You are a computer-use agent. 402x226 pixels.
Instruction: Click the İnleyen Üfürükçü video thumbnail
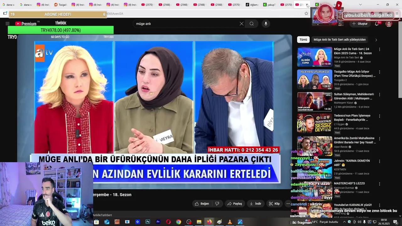(315, 79)
